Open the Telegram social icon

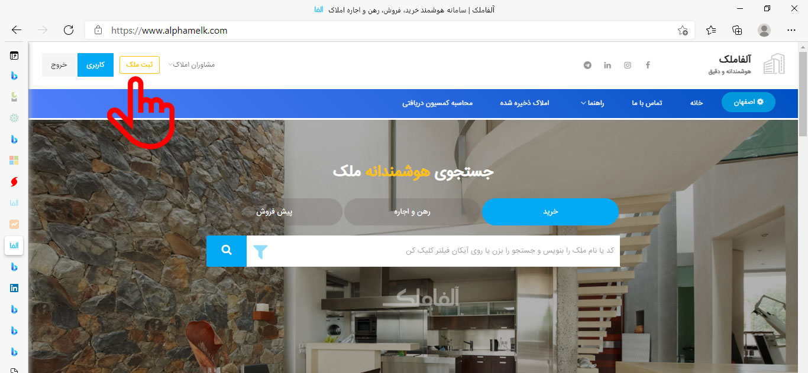[x=587, y=66]
